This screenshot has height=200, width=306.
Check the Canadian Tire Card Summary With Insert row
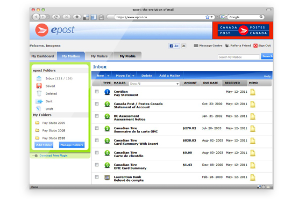[97, 140]
